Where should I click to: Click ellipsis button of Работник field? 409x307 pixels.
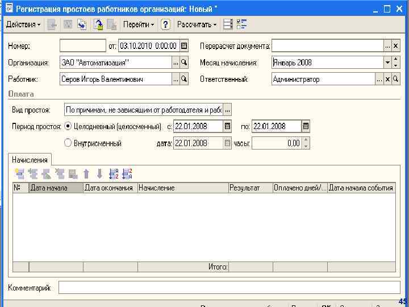(176, 79)
